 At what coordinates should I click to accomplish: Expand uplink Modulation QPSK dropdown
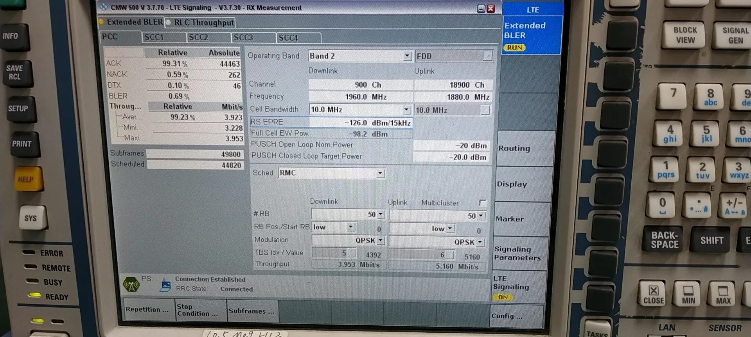pyautogui.click(x=481, y=242)
